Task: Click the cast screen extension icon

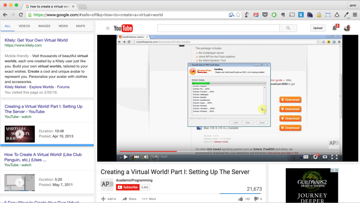Action: click(292, 15)
